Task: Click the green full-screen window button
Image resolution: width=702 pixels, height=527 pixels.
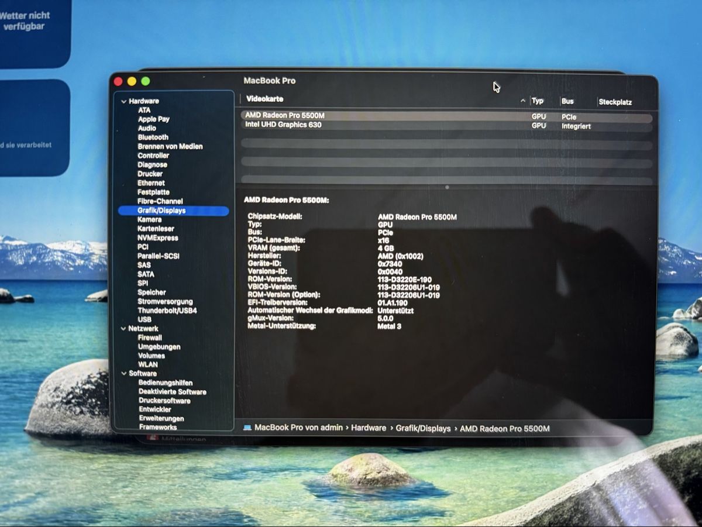Action: coord(145,81)
